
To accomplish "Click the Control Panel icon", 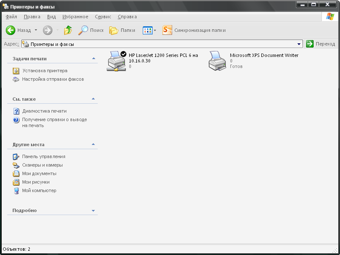I will 16,156.
